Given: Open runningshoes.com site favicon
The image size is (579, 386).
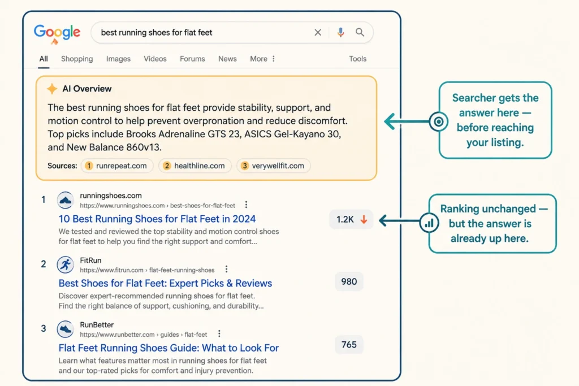Looking at the screenshot, I should tap(66, 200).
